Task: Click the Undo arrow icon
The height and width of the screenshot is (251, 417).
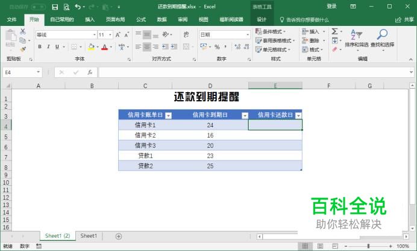Action: (78, 7)
